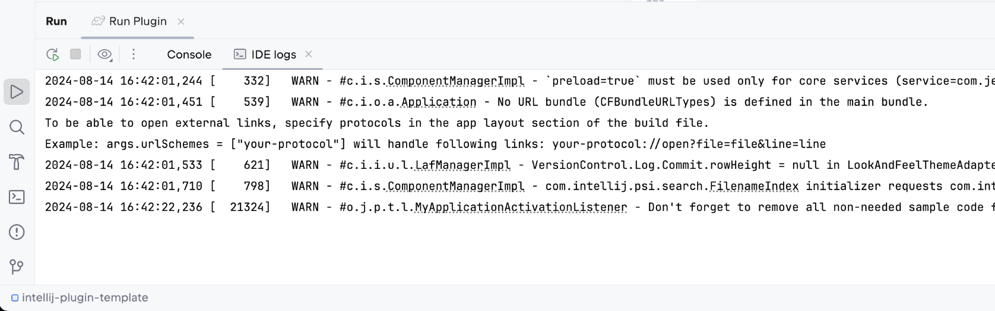The image size is (995, 311).
Task: Click the Run tool window title label
Action: (56, 21)
